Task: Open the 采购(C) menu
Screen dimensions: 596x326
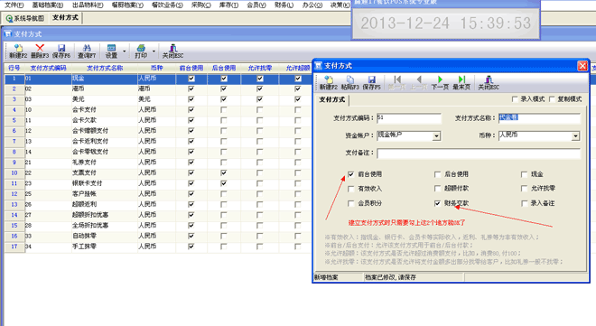Action: 201,5
